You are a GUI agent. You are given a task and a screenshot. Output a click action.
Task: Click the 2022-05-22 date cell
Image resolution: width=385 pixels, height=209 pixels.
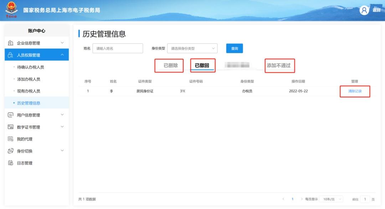[298, 91]
